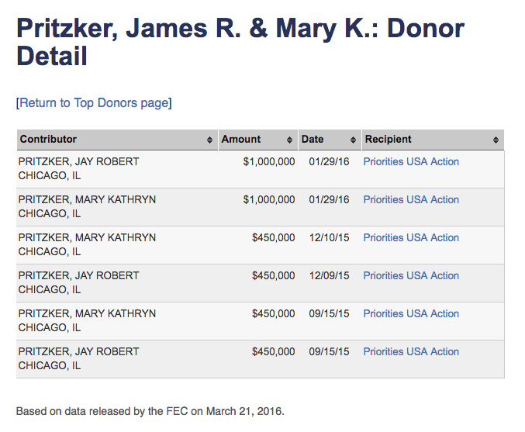
Task: Sort table by Amount header
Action: pyautogui.click(x=241, y=140)
